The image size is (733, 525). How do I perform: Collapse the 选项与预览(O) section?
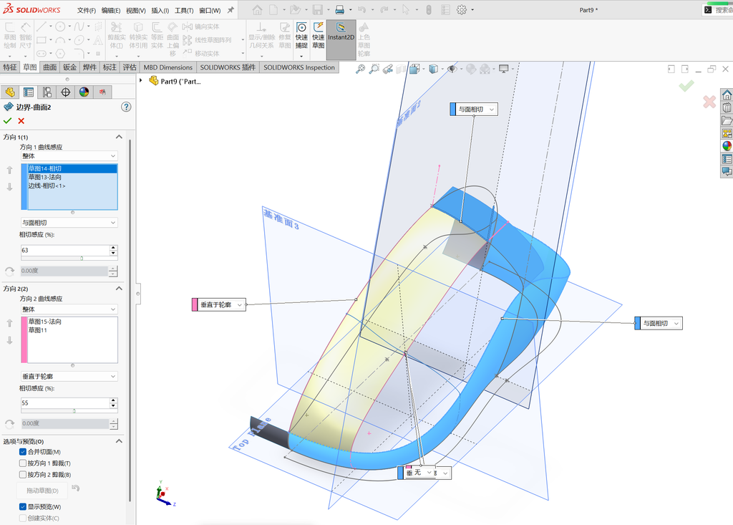click(119, 440)
